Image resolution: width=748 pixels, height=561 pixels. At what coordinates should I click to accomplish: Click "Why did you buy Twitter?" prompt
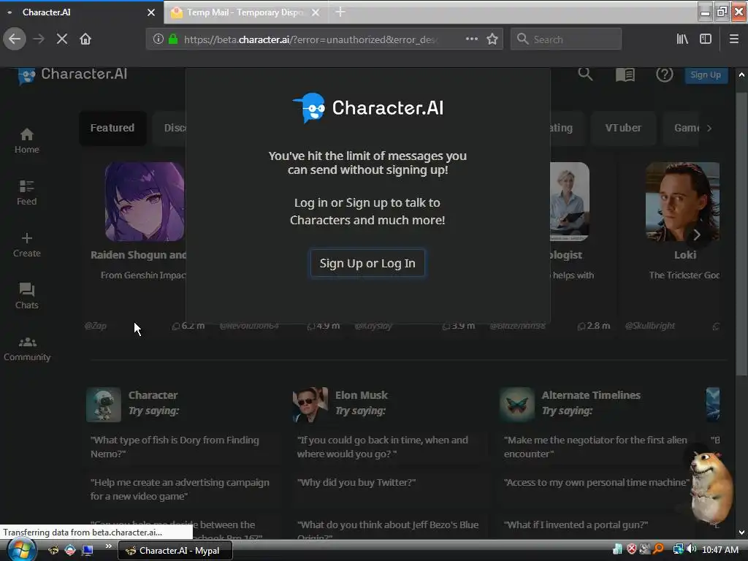tap(356, 482)
